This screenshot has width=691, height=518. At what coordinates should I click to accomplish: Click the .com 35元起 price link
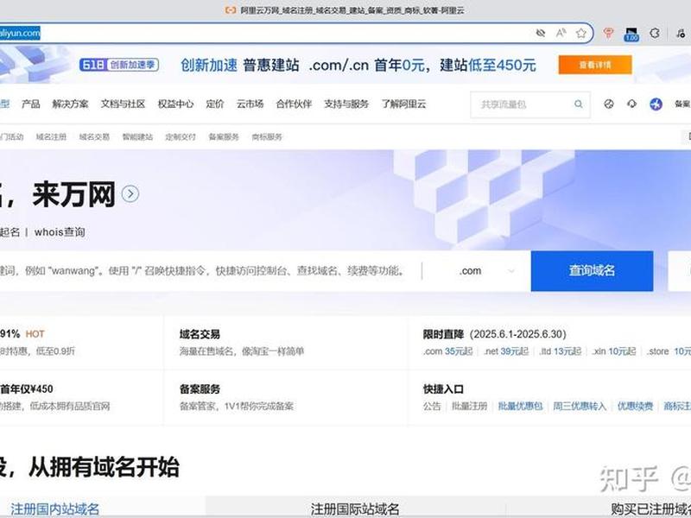pos(447,351)
